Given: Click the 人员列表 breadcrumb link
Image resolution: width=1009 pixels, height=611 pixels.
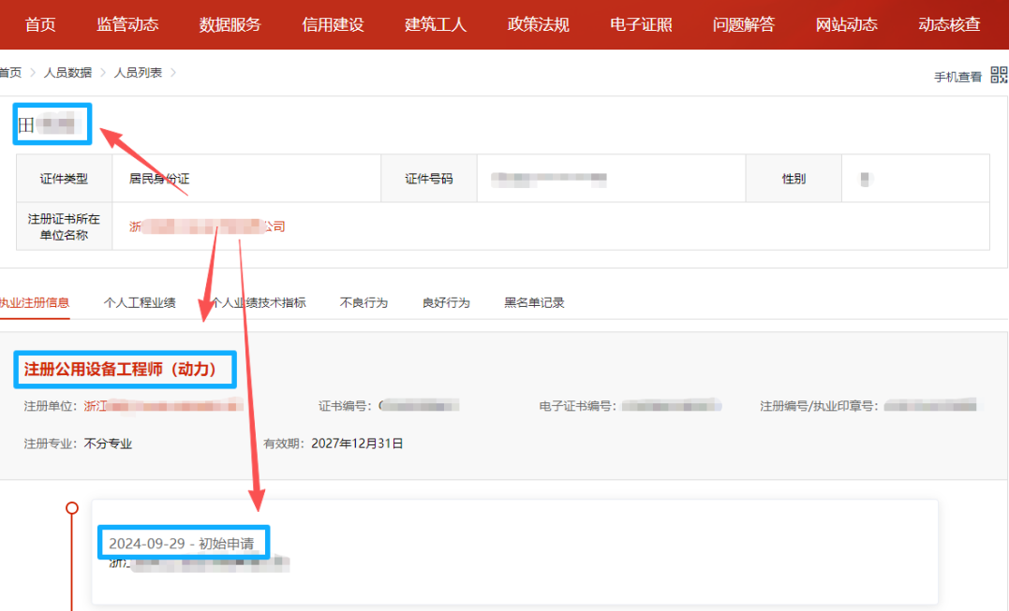Looking at the screenshot, I should tap(138, 72).
